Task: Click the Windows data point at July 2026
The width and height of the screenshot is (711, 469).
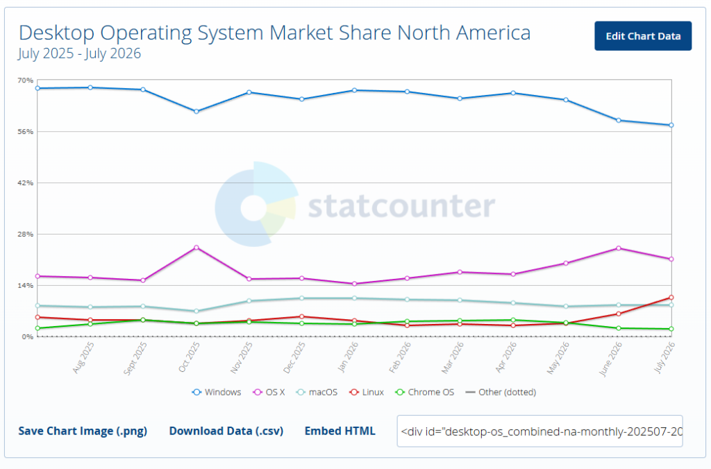Action: click(671, 125)
